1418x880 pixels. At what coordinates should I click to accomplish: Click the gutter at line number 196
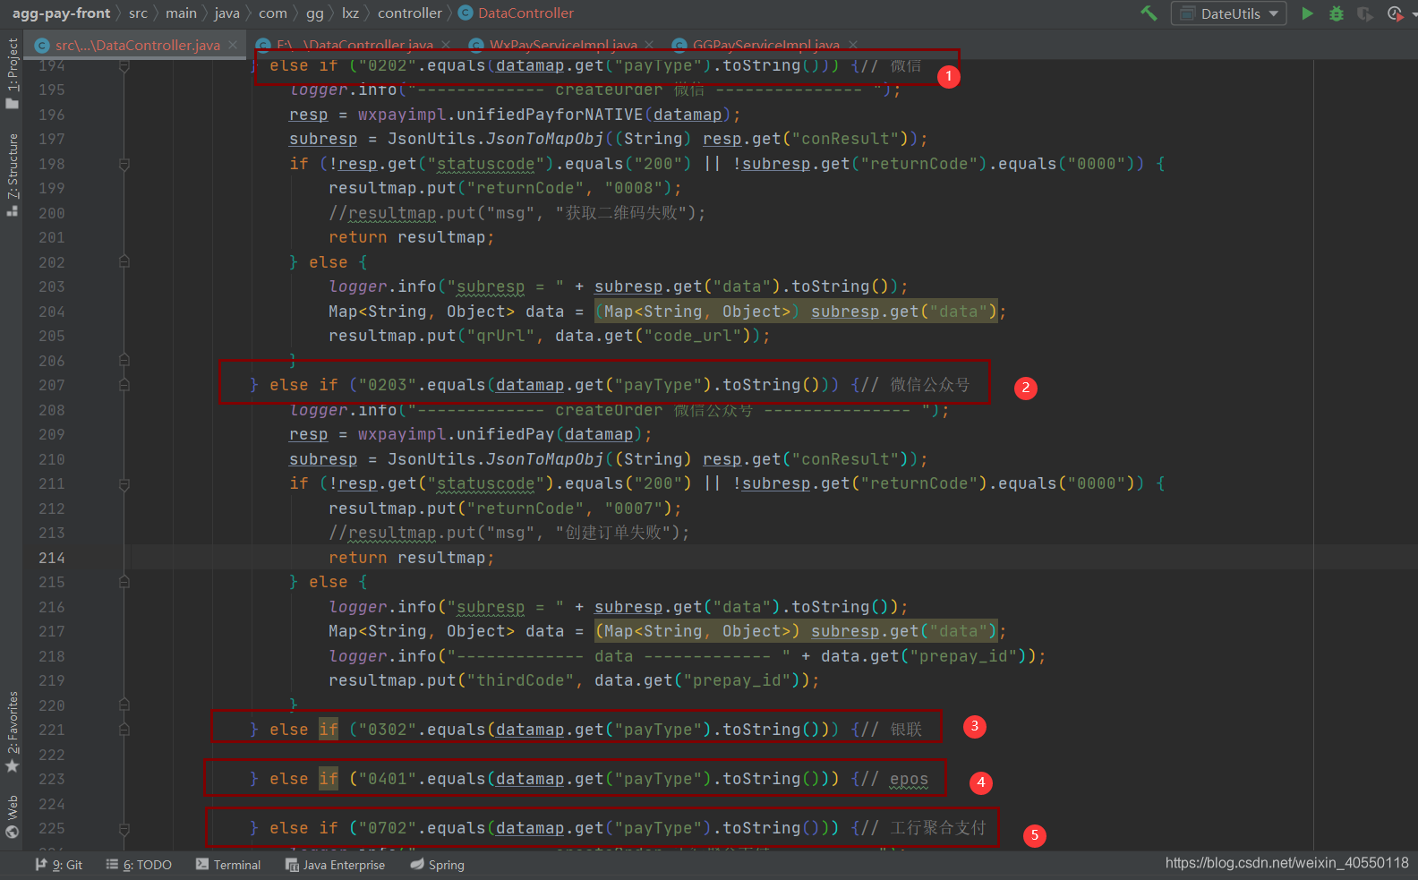(52, 115)
